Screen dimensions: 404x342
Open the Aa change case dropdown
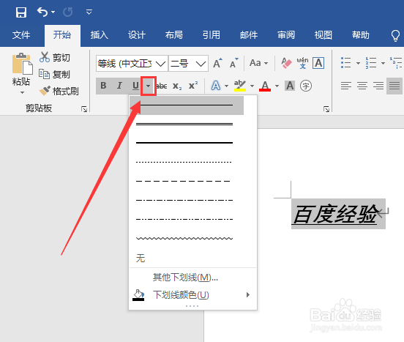coord(258,63)
